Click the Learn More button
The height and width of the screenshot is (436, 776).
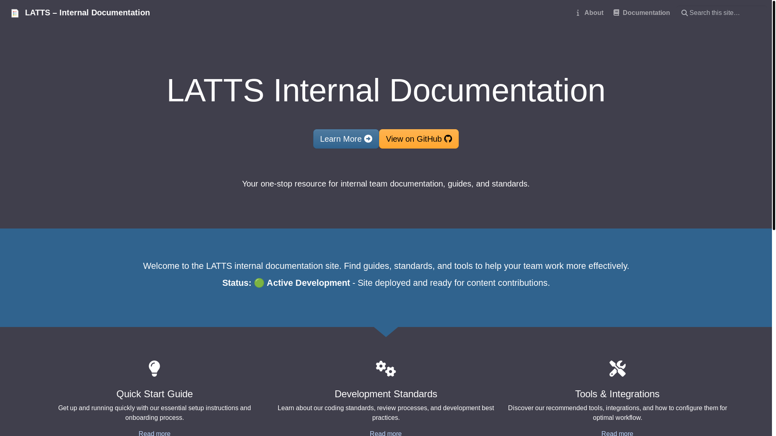point(346,139)
